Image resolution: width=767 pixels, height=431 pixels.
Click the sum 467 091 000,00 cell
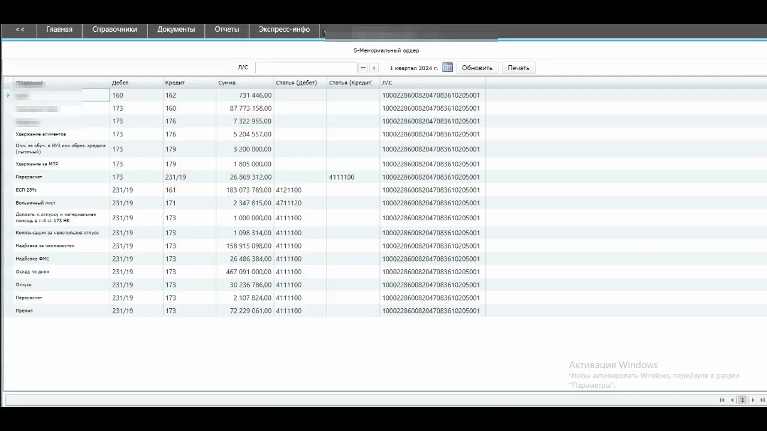pyautogui.click(x=244, y=272)
